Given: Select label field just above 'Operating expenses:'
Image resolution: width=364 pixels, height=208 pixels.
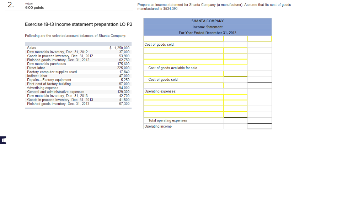Looking at the screenshot, I should 184,85.
